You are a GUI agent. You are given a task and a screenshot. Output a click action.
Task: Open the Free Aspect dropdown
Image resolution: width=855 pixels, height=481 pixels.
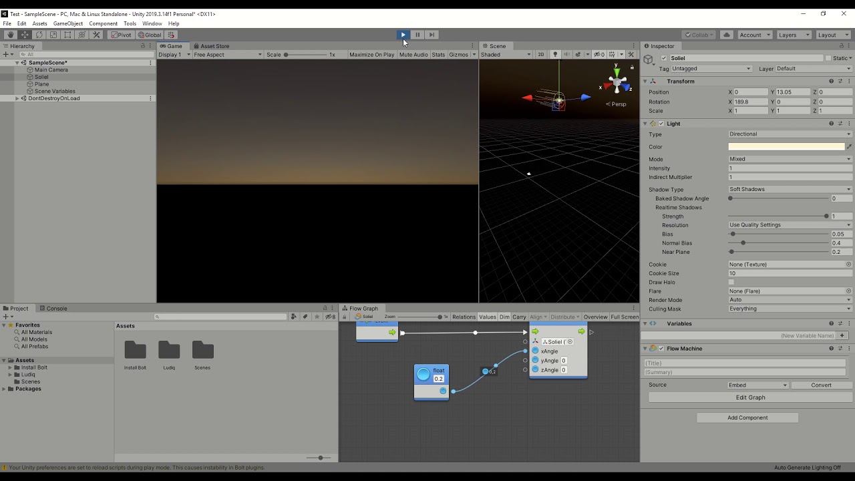[x=228, y=55]
